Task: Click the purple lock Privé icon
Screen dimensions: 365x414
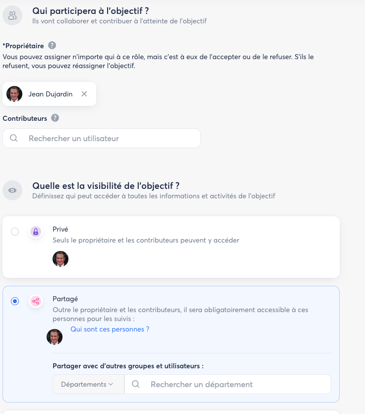Action: [x=35, y=231]
